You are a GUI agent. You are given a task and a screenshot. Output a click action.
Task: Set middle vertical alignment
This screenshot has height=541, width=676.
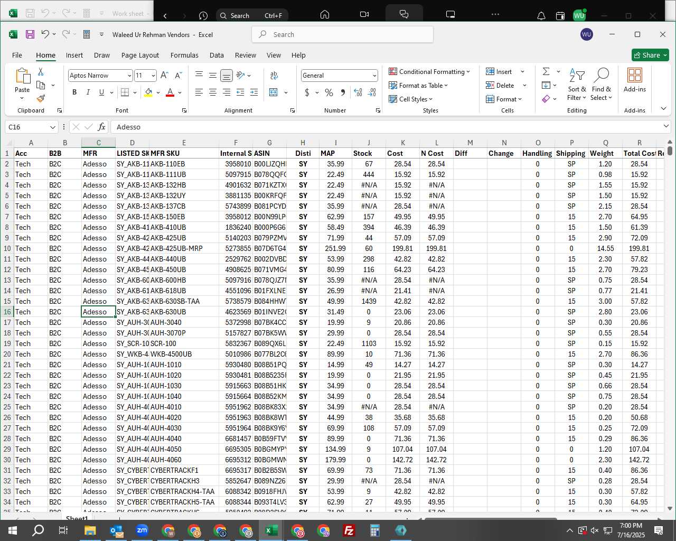pos(213,76)
